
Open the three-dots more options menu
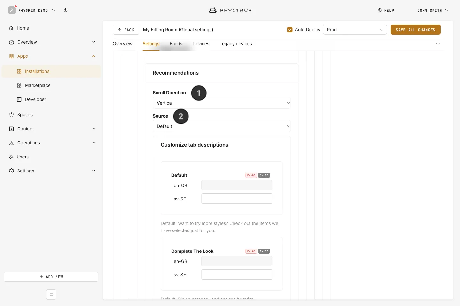point(438,44)
